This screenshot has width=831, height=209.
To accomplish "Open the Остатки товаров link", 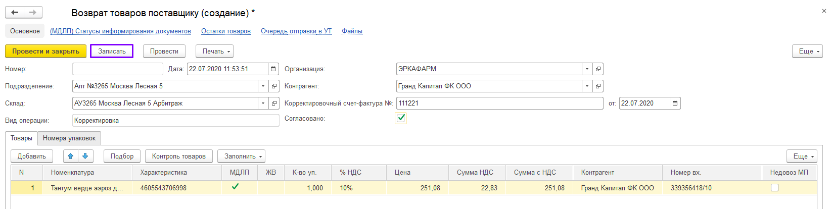I will pyautogui.click(x=226, y=31).
